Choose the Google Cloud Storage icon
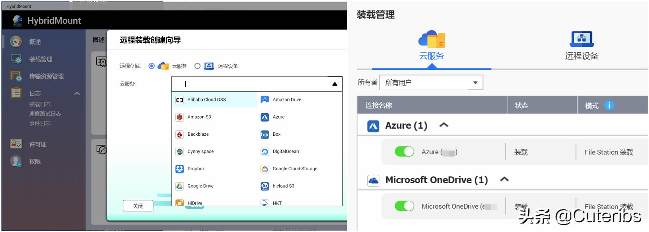Image resolution: width=649 pixels, height=232 pixels. (x=265, y=169)
